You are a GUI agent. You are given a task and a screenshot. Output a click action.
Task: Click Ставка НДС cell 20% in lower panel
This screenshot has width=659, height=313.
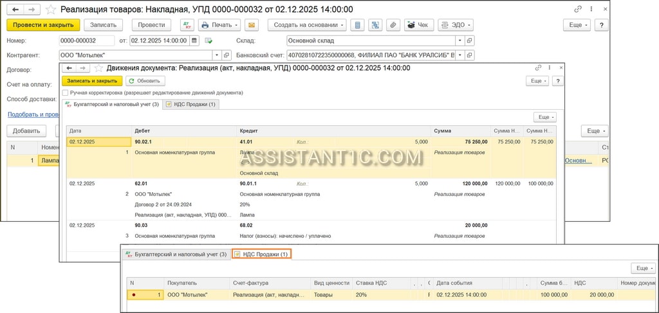click(381, 295)
